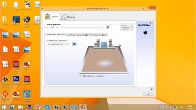The image size is (196, 110).
Task: Show hidden tray icons arrow
Action: tap(166, 107)
